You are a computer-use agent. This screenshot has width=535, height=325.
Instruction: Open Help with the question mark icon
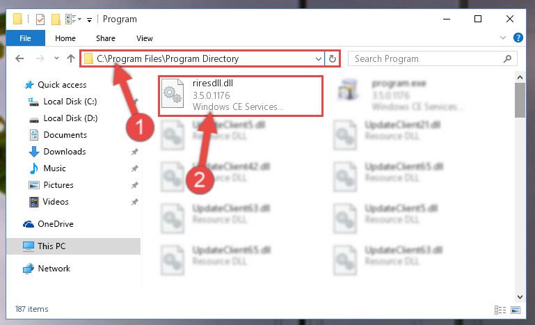coord(518,38)
